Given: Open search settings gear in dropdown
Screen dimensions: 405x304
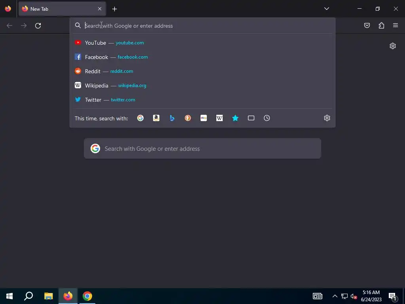Looking at the screenshot, I should pos(327,118).
